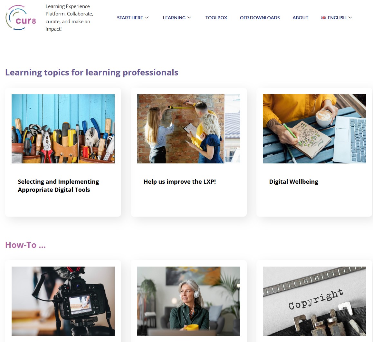This screenshot has width=373, height=342.
Task: Click the woman with headphones thumbnail
Action: (x=189, y=301)
